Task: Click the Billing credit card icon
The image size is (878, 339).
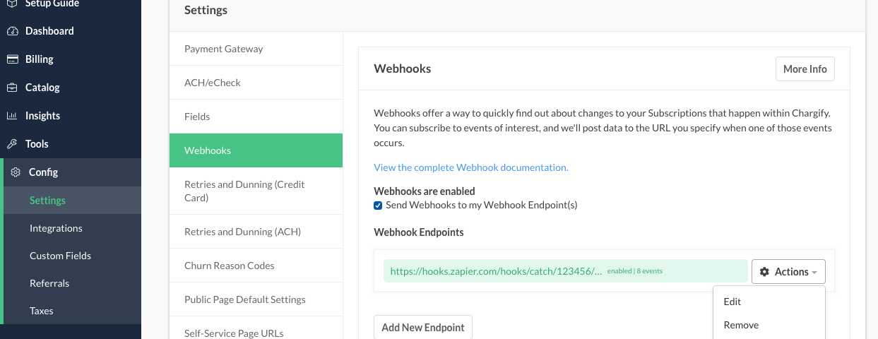Action: [12, 59]
